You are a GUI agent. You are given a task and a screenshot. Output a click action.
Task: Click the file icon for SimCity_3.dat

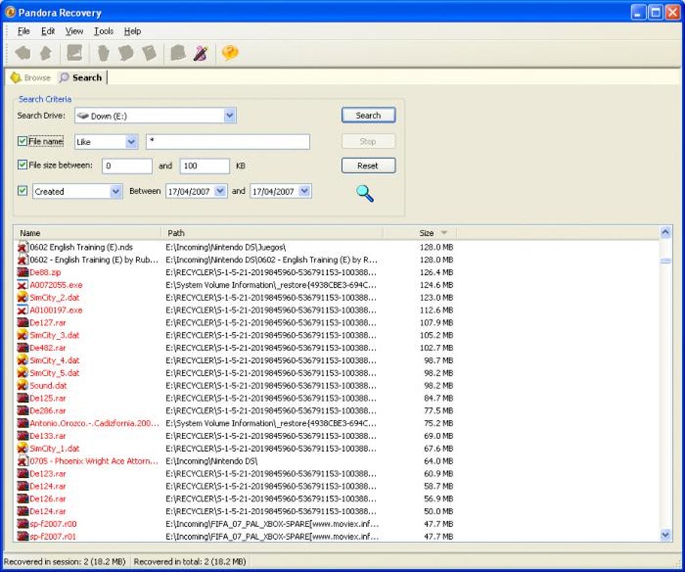point(23,335)
